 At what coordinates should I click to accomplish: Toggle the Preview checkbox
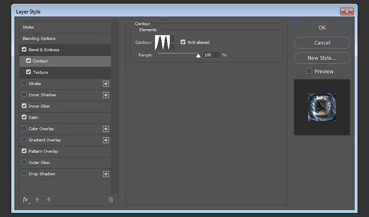click(x=309, y=71)
